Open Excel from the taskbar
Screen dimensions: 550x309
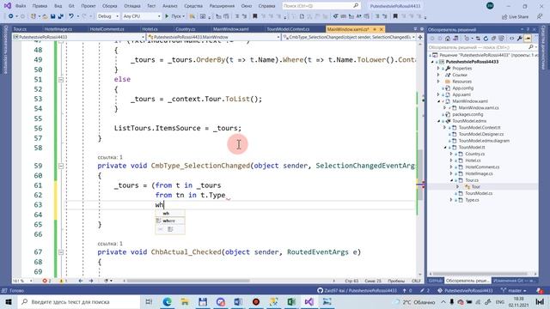pos(291,301)
